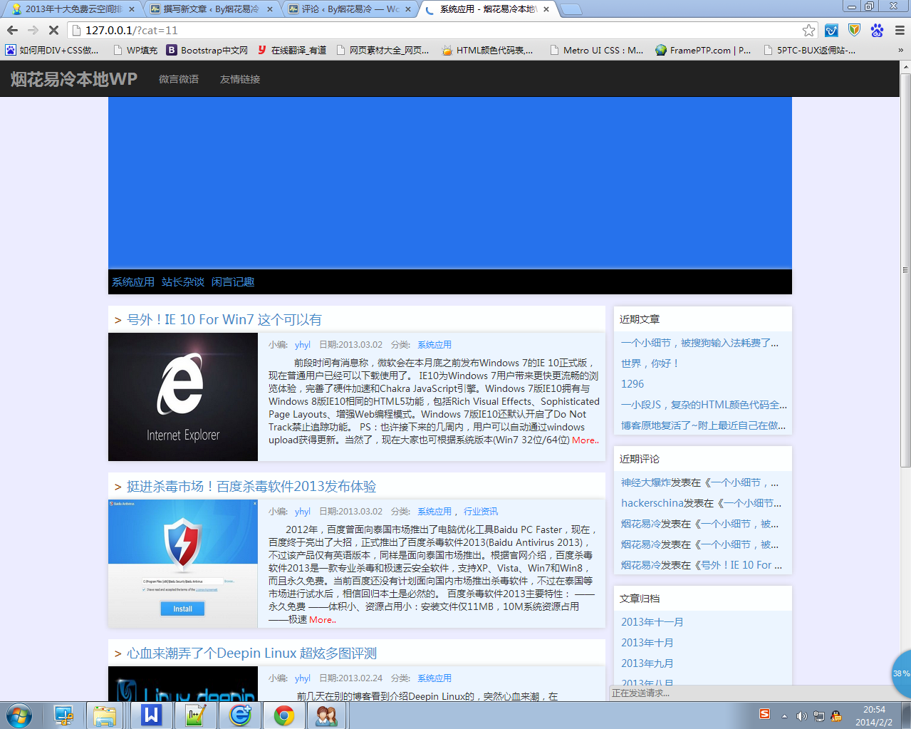This screenshot has width=911, height=729.
Task: Open the Internet Explorer taskbar icon
Action: pos(240,715)
